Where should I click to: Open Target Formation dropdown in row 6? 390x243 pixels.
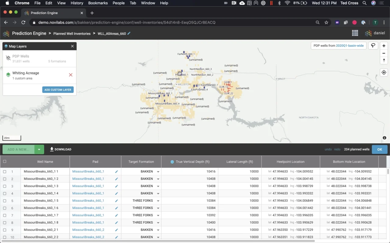tap(158, 208)
